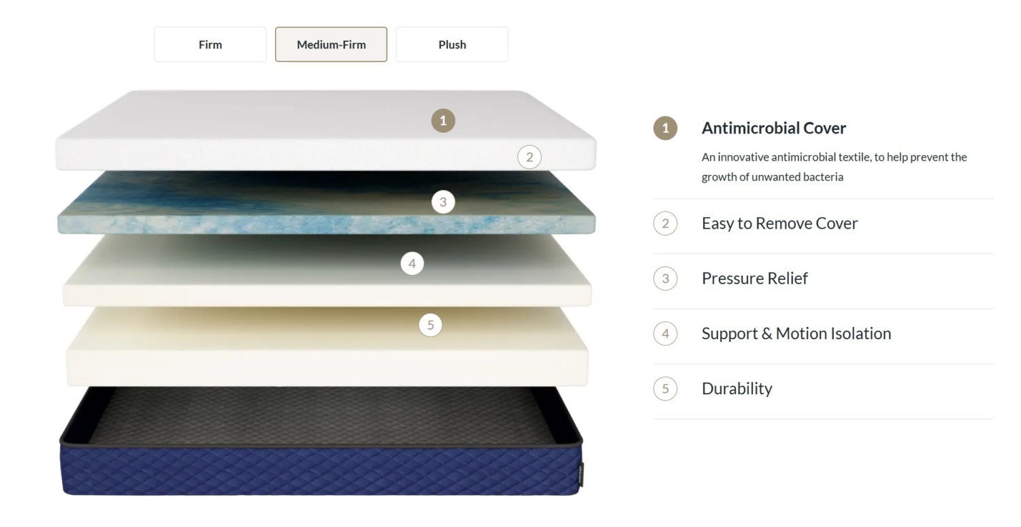
Task: Click hotspot marker 1 on mattress cover
Action: tap(443, 121)
